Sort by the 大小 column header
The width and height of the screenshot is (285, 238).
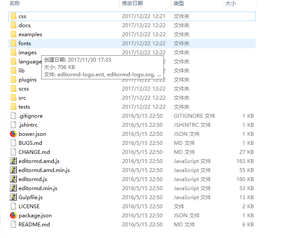point(231,3)
